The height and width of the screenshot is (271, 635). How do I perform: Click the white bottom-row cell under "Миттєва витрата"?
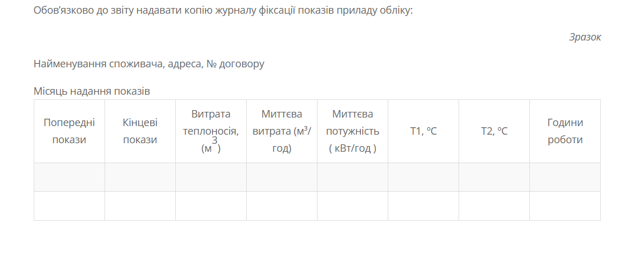[x=282, y=206]
